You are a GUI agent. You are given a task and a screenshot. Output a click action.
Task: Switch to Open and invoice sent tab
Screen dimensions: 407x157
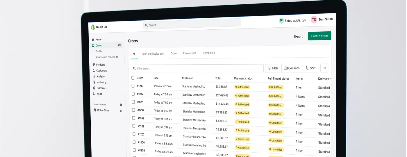pos(153,54)
